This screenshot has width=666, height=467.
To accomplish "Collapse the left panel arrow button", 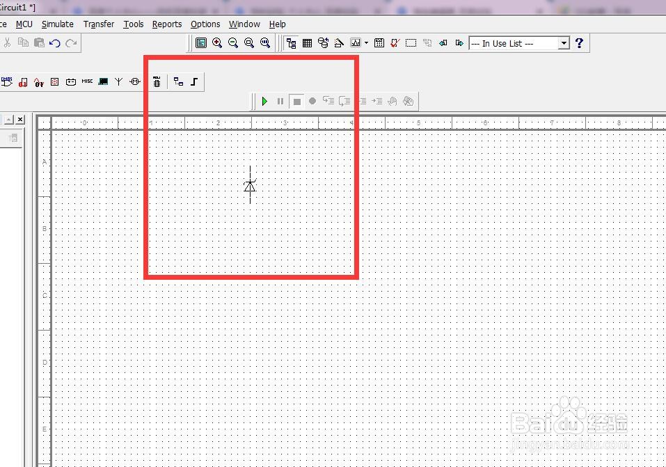I will tap(9, 120).
